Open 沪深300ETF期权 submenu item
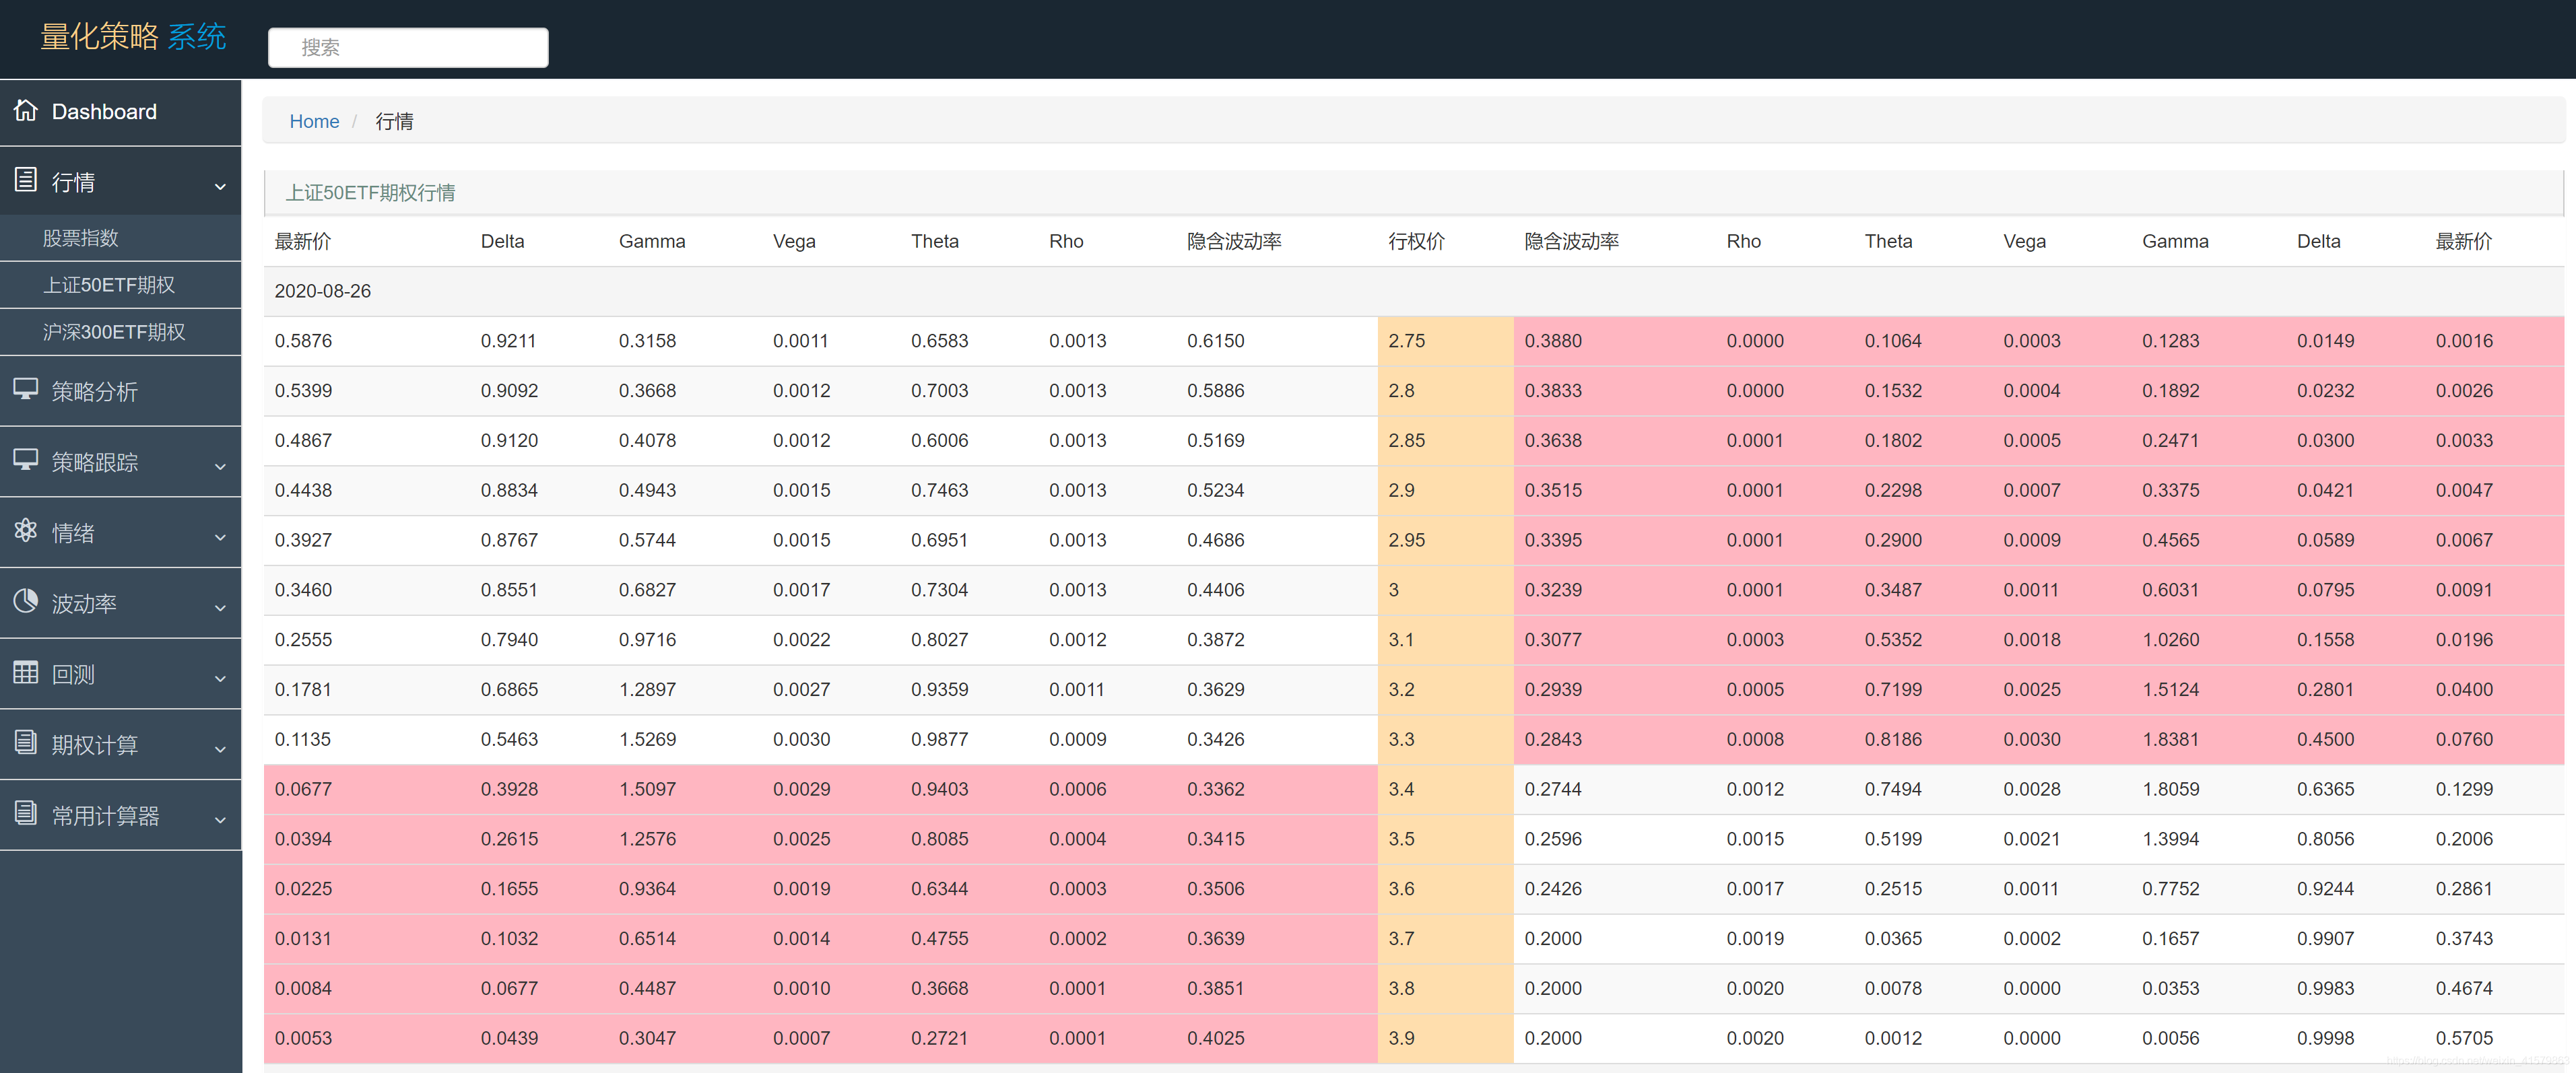Screen dimensions: 2576x1073 point(114,332)
